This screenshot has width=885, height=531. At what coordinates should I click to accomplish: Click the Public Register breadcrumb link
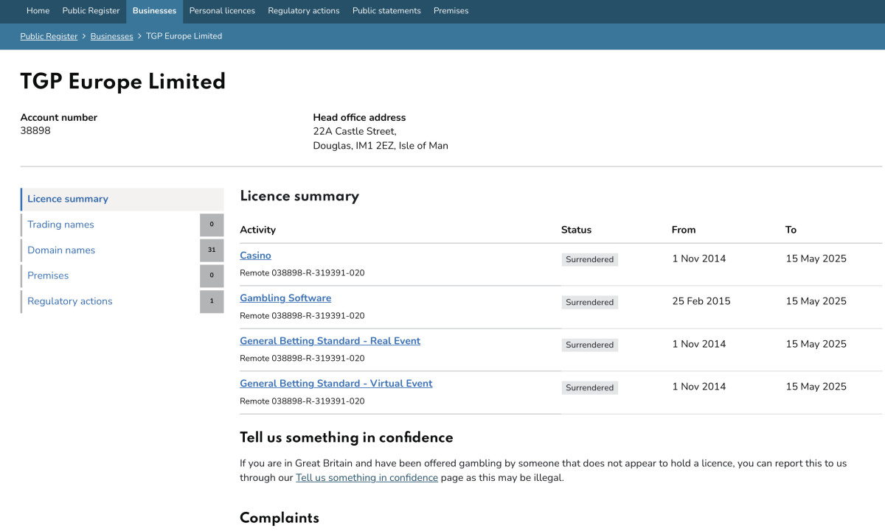(49, 36)
